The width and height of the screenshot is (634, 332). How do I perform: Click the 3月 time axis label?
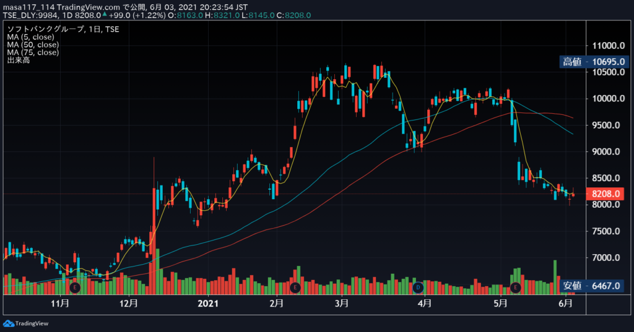coord(342,304)
